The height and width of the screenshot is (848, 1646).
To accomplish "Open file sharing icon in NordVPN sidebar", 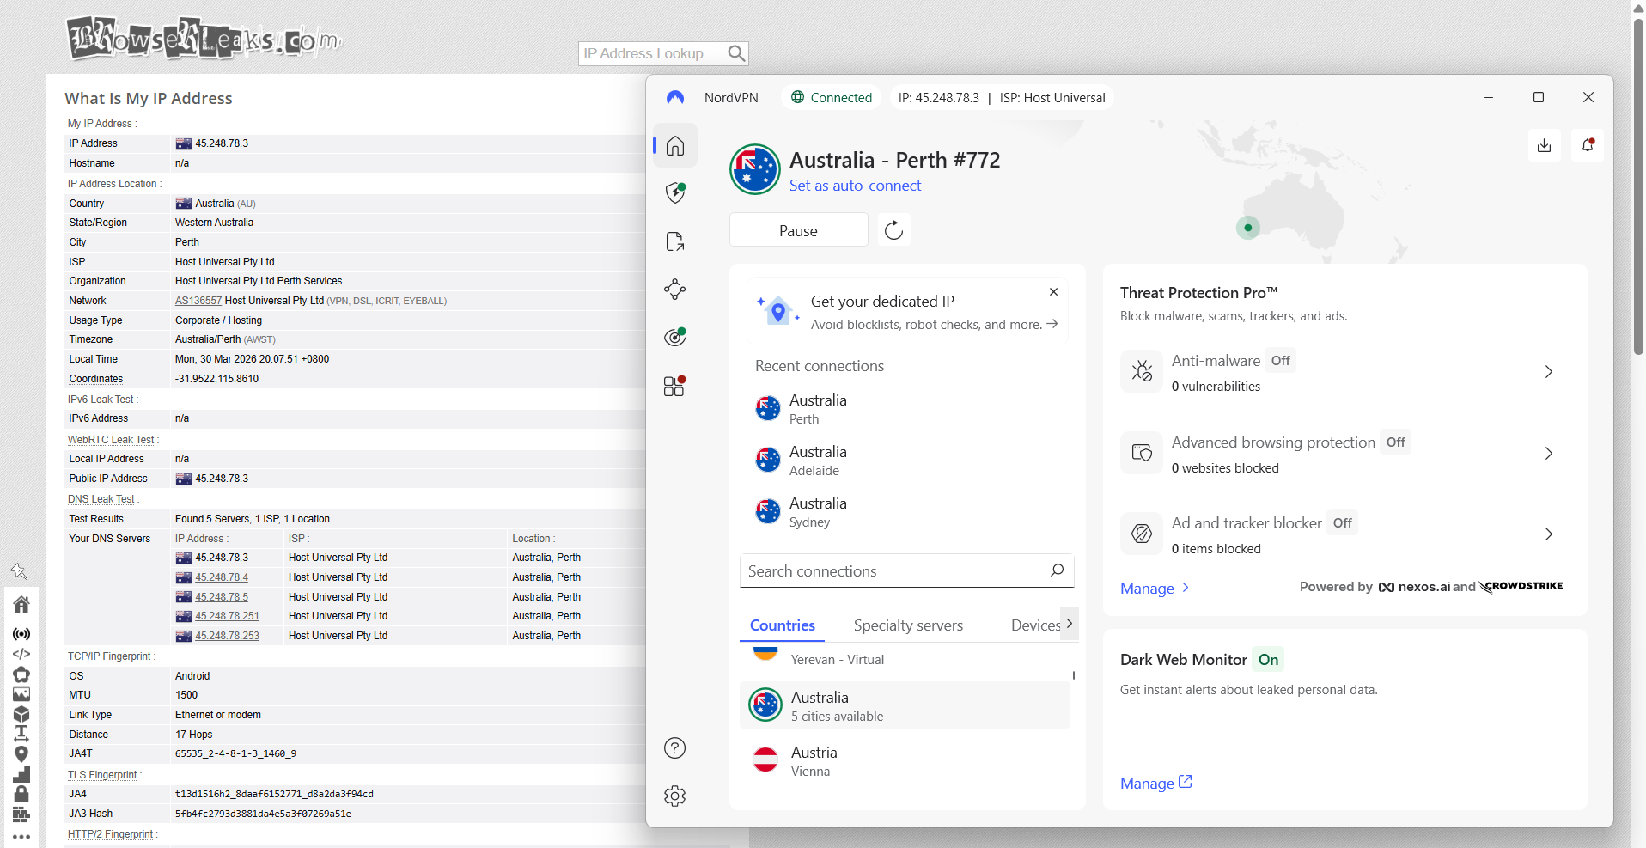I will pos(674,241).
